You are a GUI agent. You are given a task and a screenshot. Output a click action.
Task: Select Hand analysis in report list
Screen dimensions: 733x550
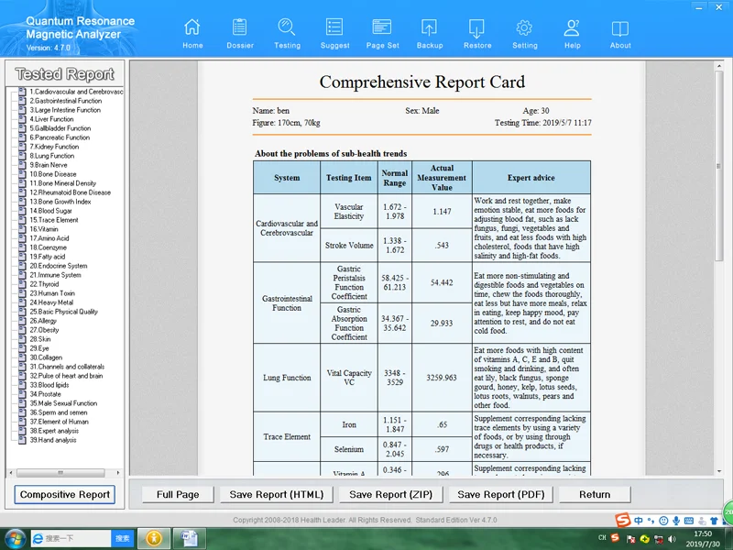click(x=52, y=440)
